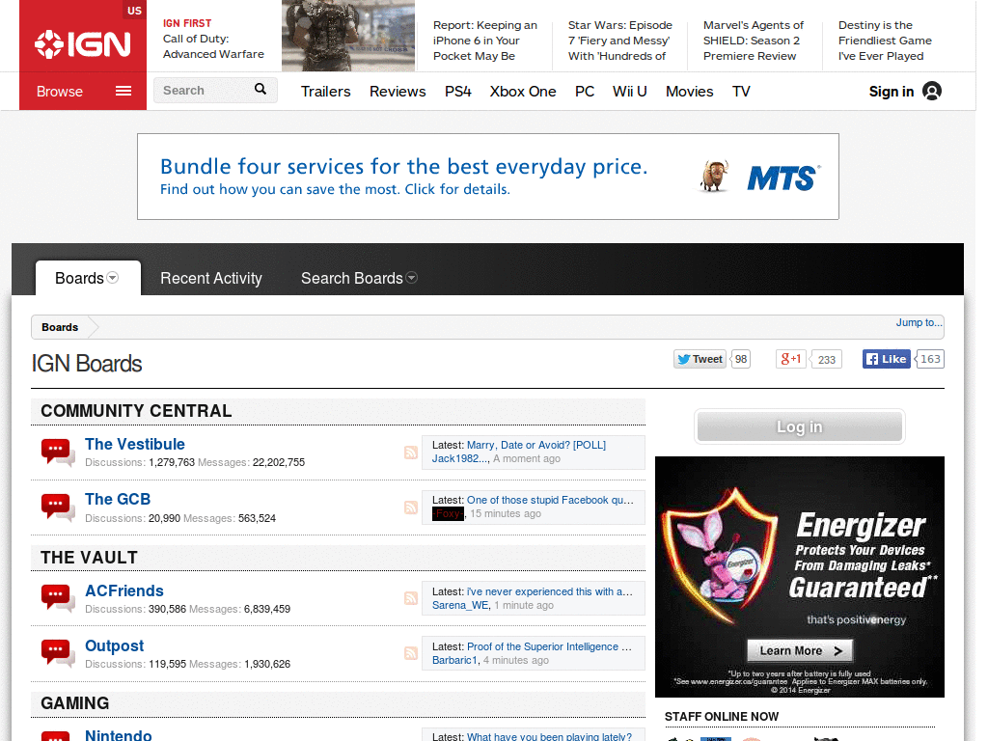This screenshot has height=741, width=988.
Task: Click Outpost speech bubble icon
Action: (x=57, y=653)
